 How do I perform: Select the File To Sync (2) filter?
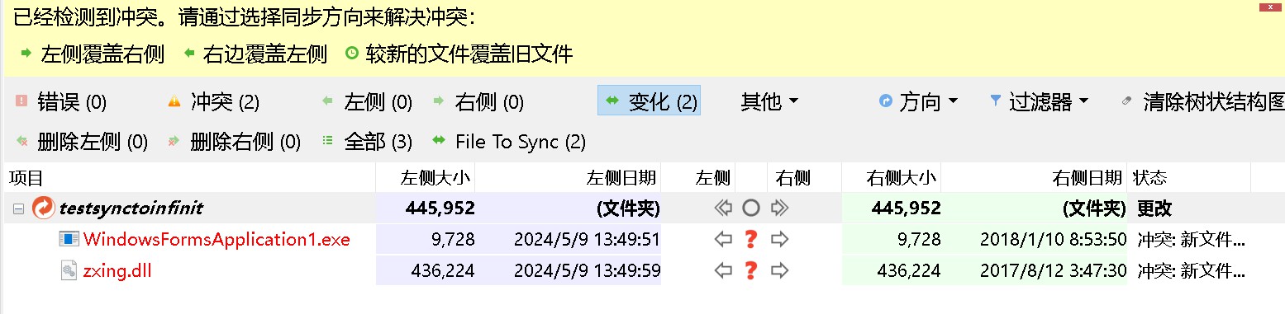point(509,142)
